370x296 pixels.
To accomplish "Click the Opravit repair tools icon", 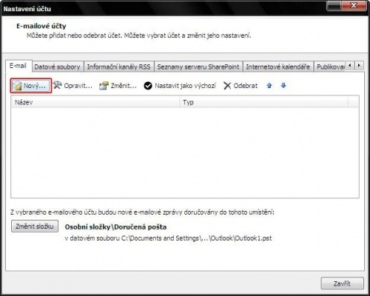I will click(57, 85).
